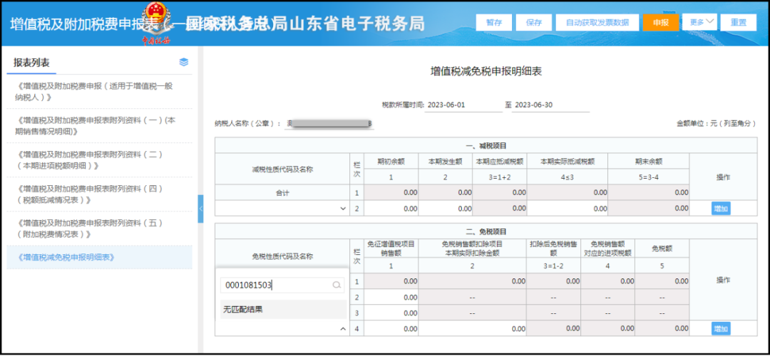Click 免征增值税项目销售额 cell in row 3
This screenshot has height=356, width=770.
[x=391, y=313]
